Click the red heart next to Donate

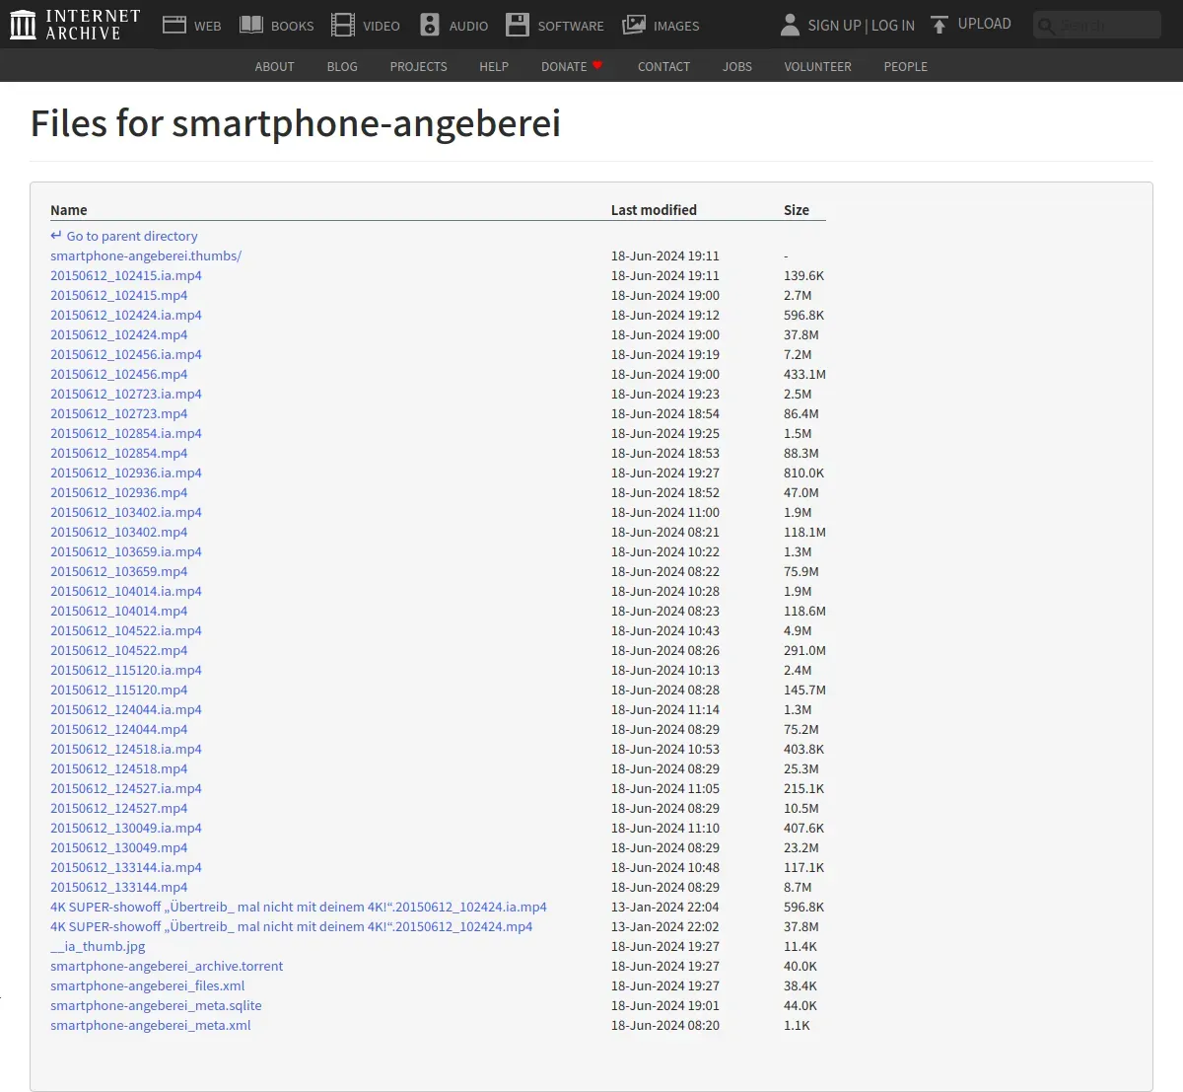point(597,65)
